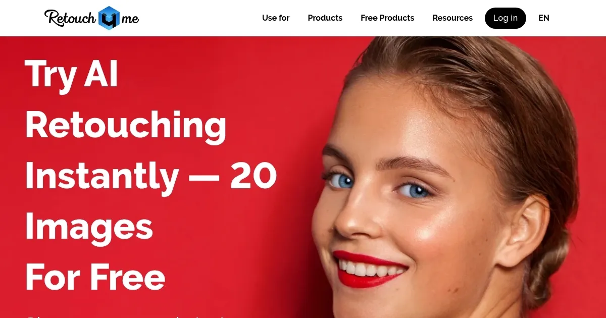606x318 pixels.
Task: Expand the Free Products menu
Action: [387, 18]
